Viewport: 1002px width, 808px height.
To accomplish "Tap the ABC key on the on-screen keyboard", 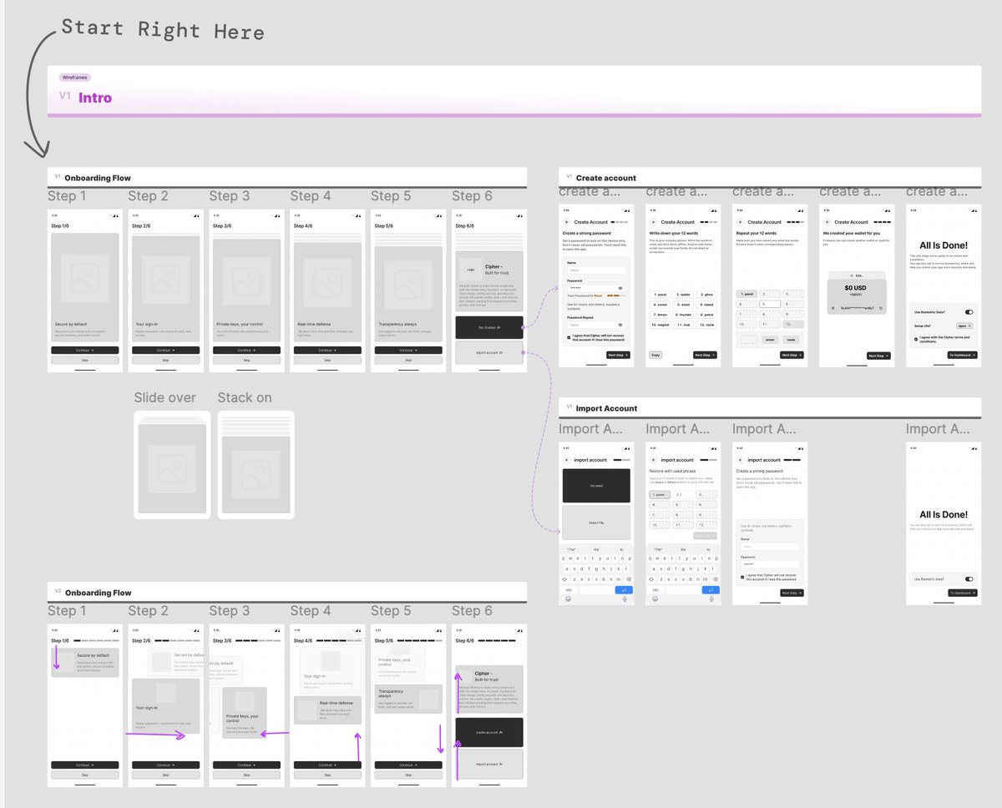I will tap(569, 589).
